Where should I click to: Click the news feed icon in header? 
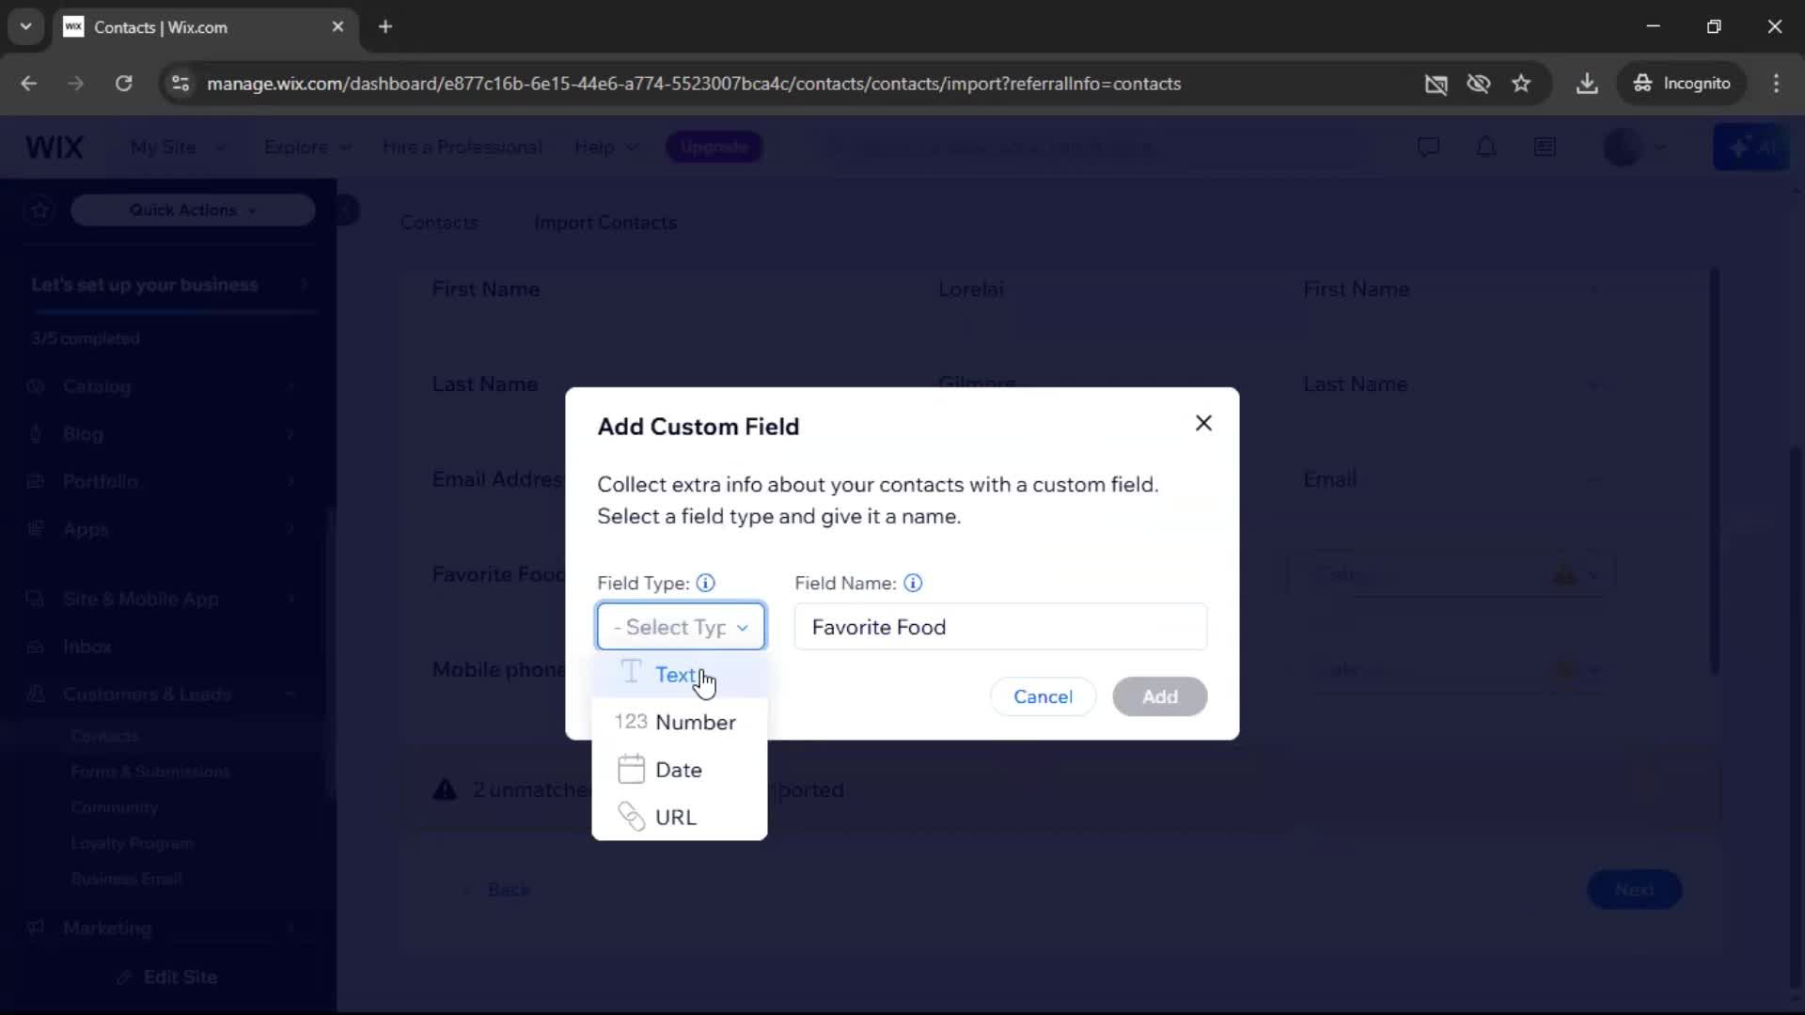point(1545,148)
